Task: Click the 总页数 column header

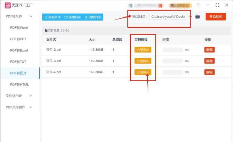Action: click(117, 40)
